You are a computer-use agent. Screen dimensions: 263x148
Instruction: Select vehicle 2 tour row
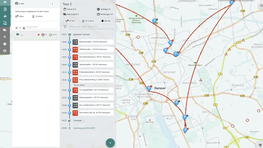(36, 35)
